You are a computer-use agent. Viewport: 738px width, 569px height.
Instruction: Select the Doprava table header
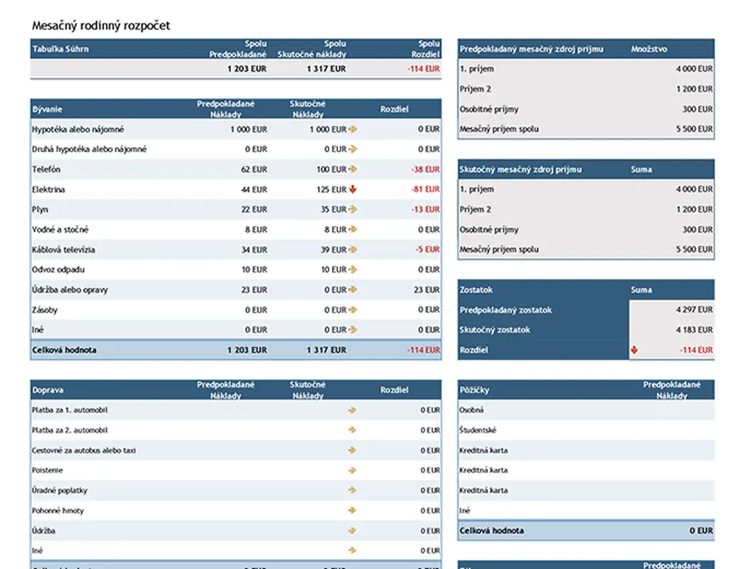click(47, 390)
